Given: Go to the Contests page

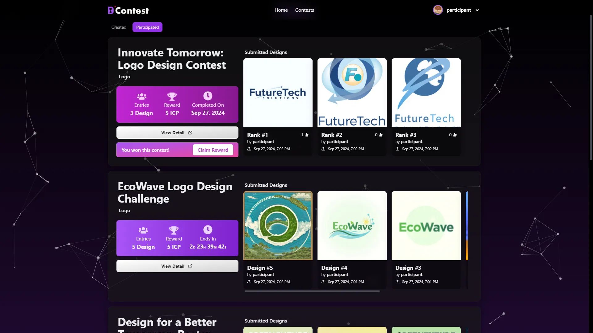Looking at the screenshot, I should (x=305, y=10).
